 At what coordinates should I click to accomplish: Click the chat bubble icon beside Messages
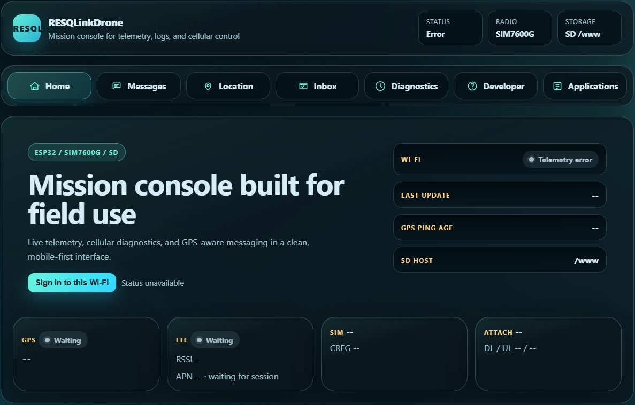[x=117, y=86]
